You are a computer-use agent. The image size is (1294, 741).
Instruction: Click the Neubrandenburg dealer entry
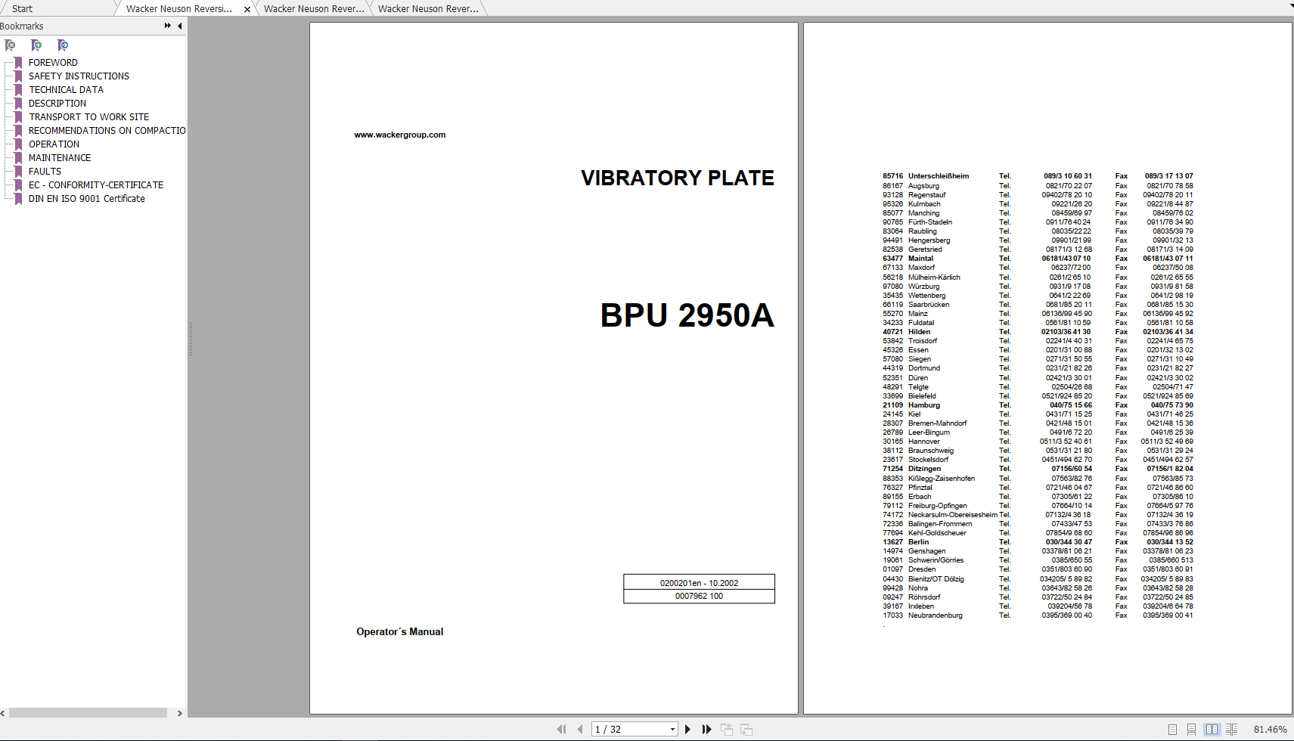point(1038,615)
